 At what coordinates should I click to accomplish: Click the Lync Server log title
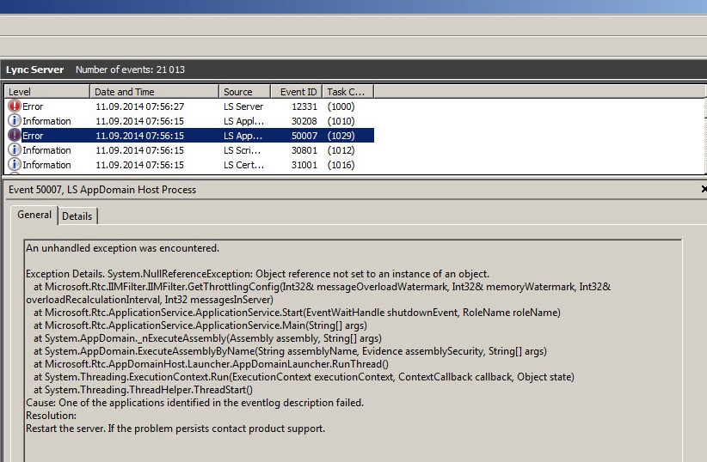[34, 70]
